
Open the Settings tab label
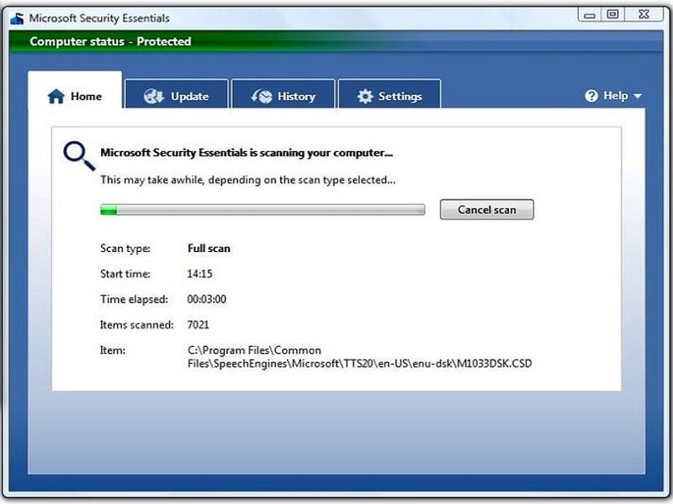[400, 97]
